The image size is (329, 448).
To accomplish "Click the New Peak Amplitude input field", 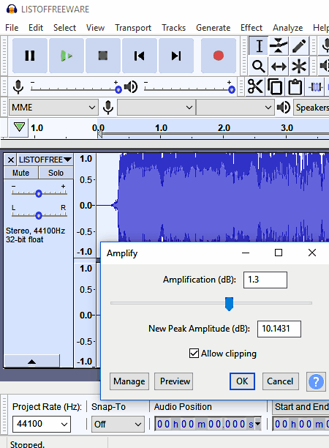I will (279, 329).
